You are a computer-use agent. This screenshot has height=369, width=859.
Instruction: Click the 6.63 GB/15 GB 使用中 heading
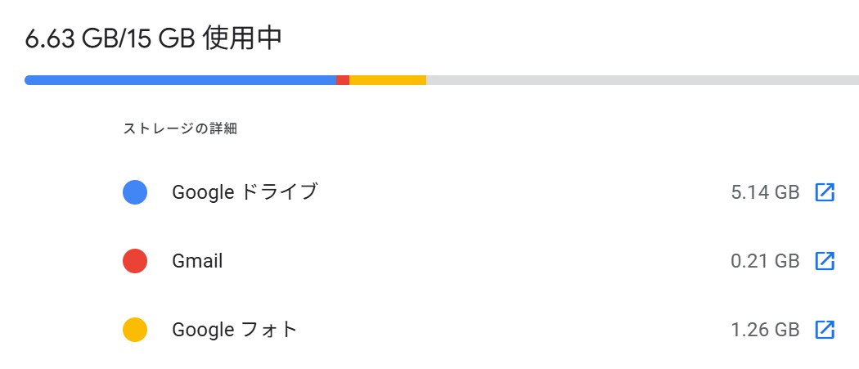[x=154, y=39]
